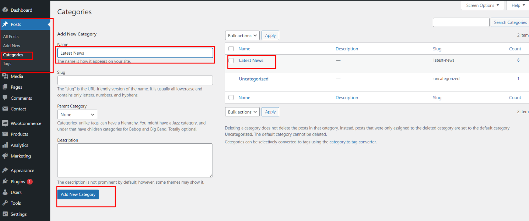529x221 pixels.
Task: Click the Appearance paintbrush icon
Action: click(5, 170)
